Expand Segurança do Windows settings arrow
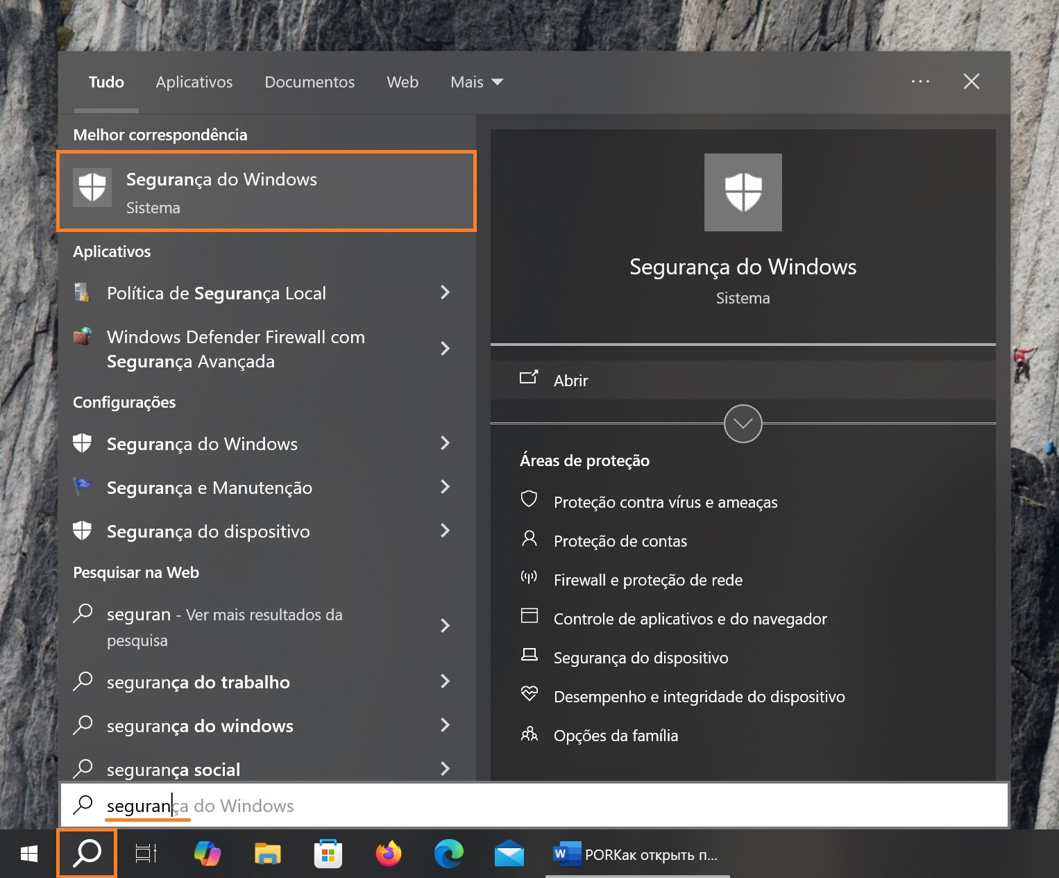The width and height of the screenshot is (1059, 878). click(x=445, y=442)
